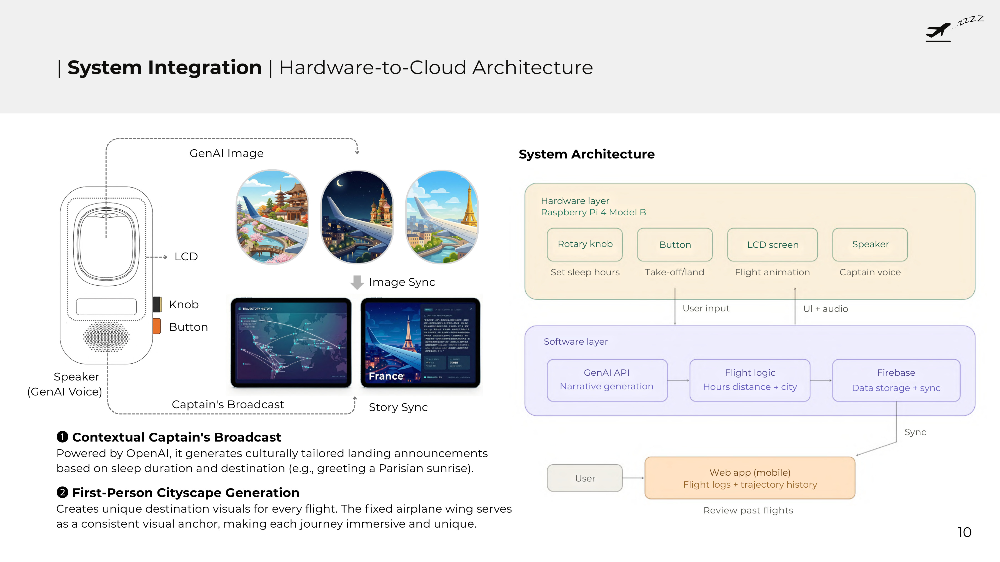
Task: Click the Hardware-to-Cloud Architecture title text
Action: click(436, 67)
